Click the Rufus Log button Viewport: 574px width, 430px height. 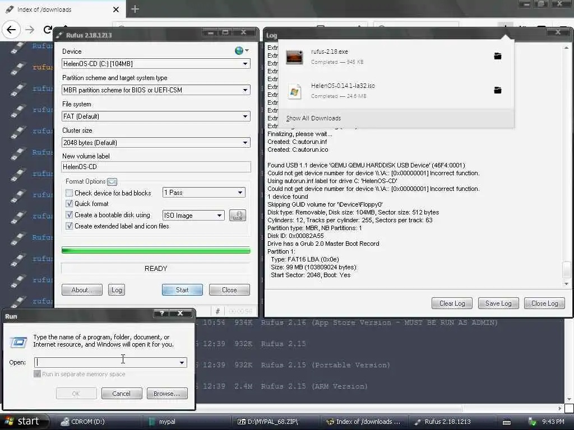click(117, 290)
